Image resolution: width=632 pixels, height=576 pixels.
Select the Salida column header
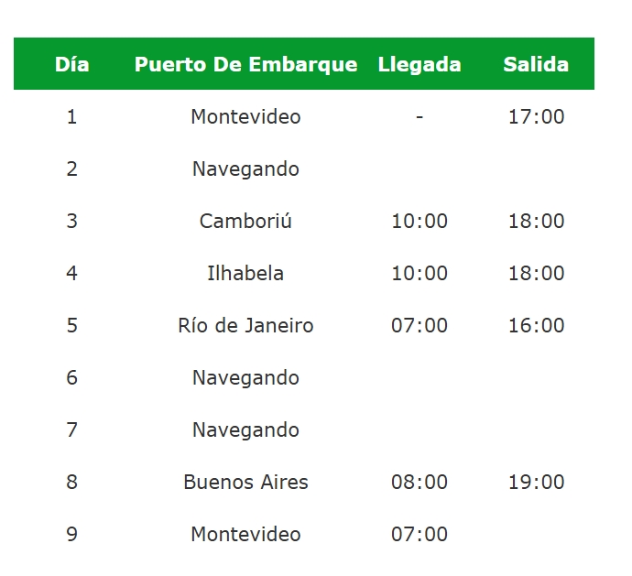[x=536, y=64]
